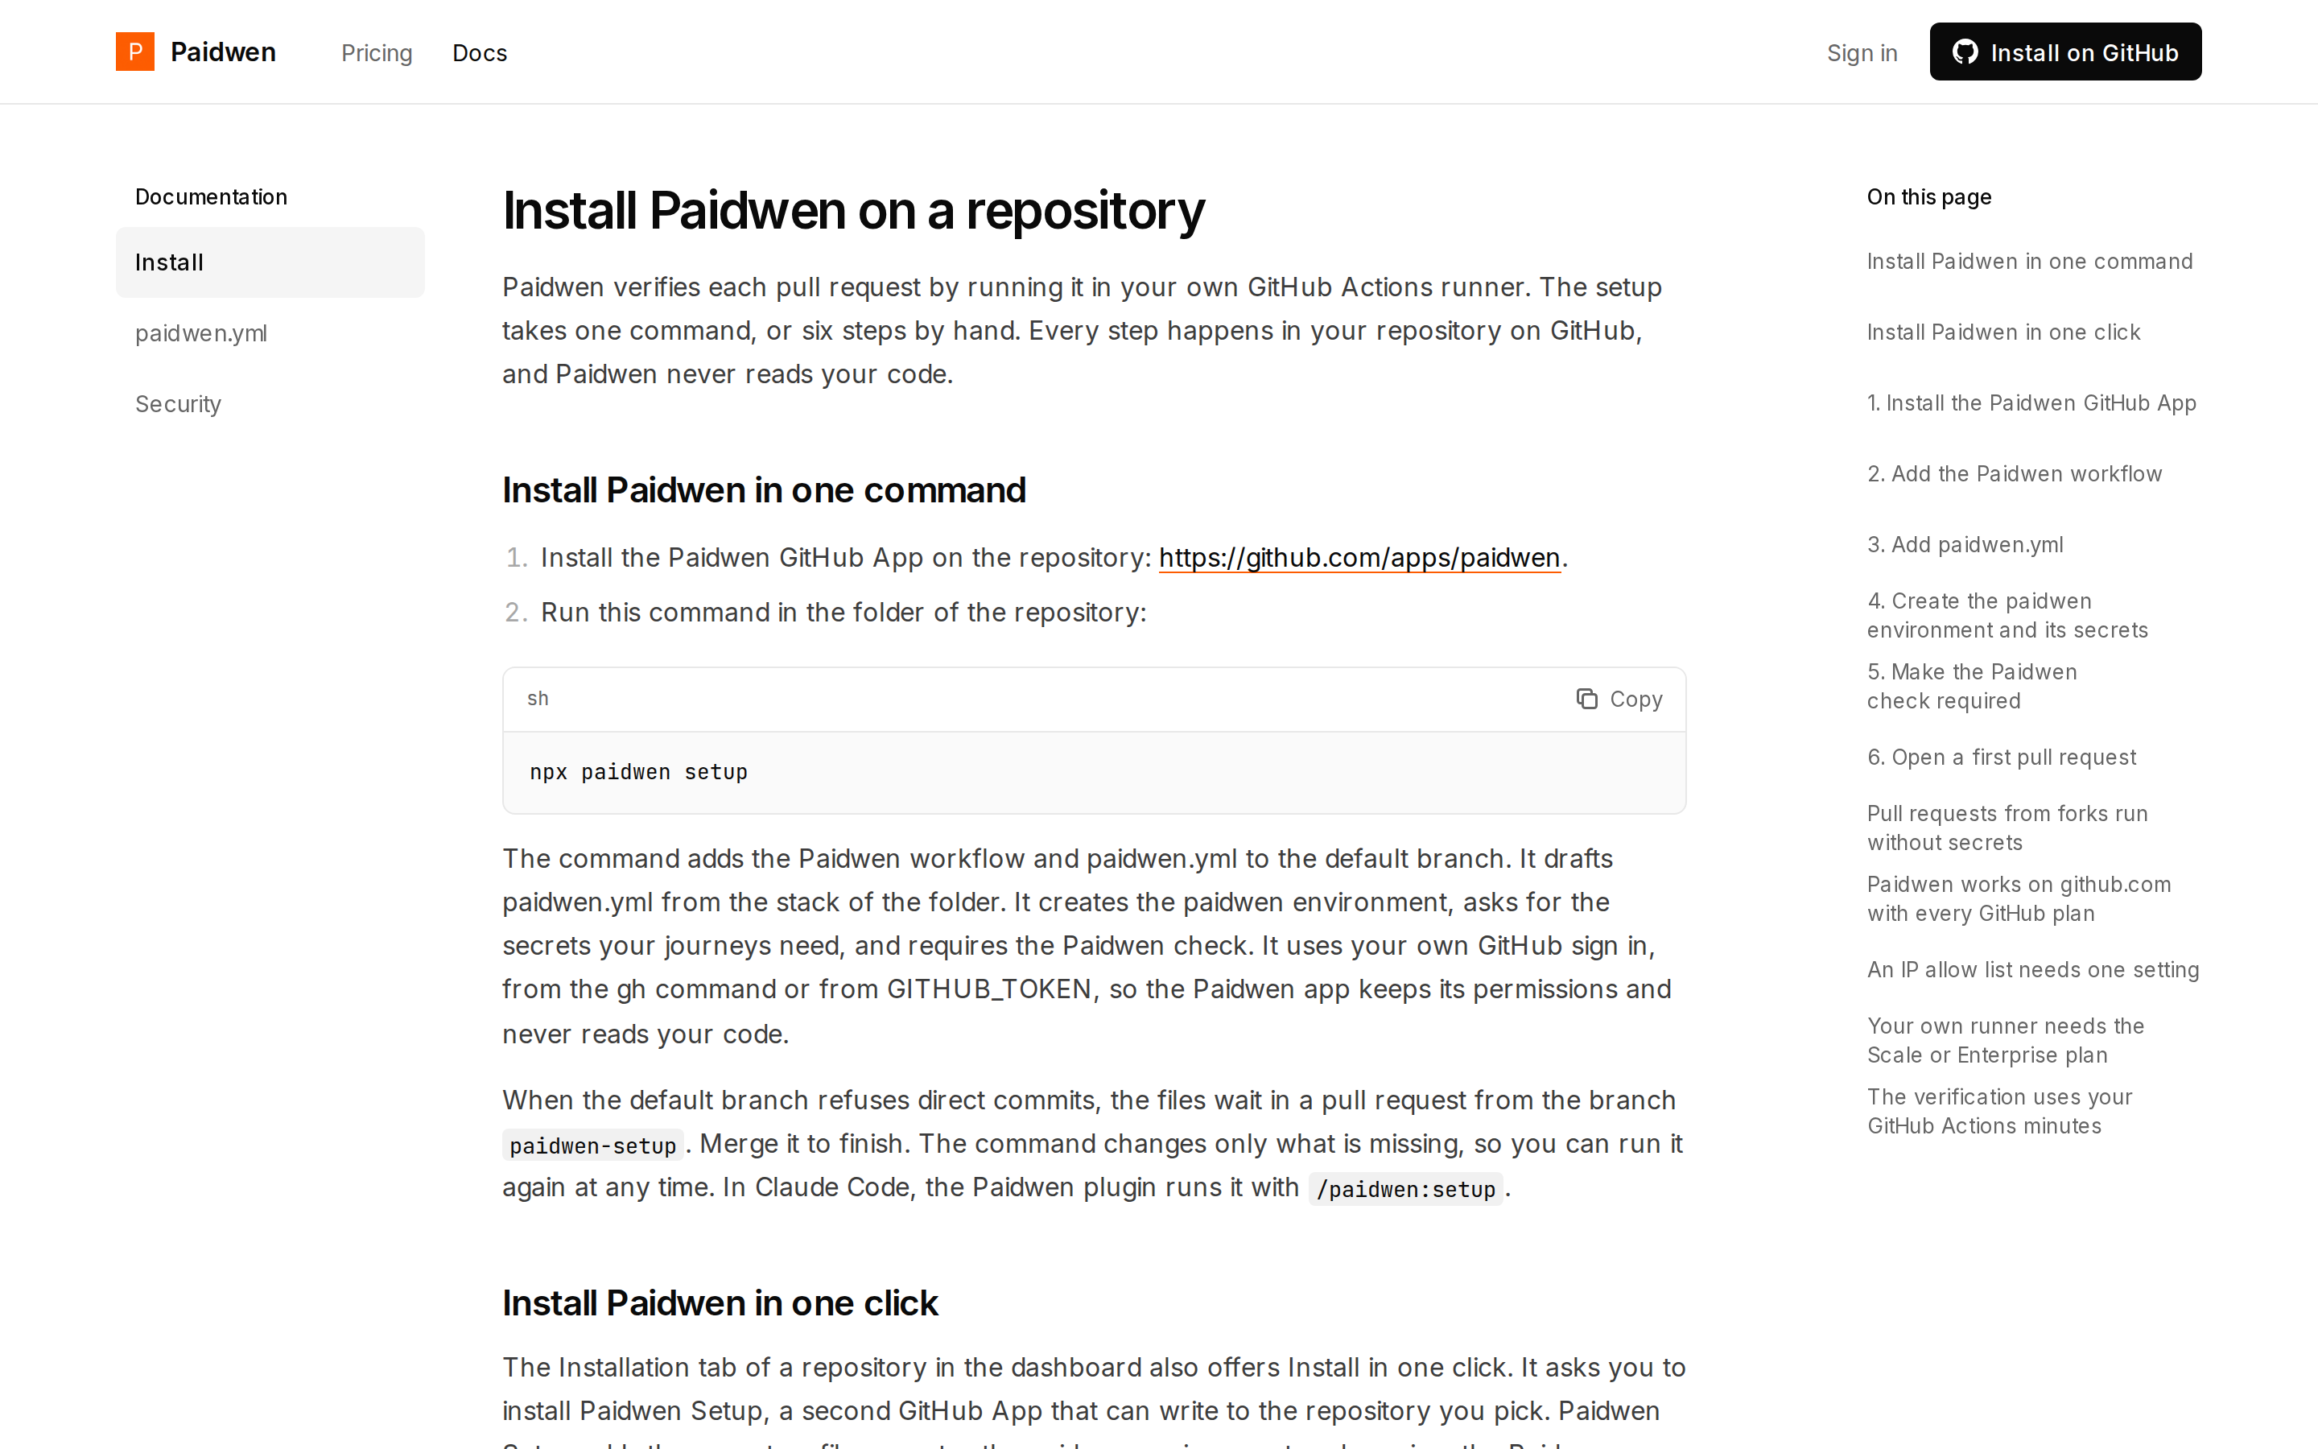Click the 'Install Paidwen in one click' heading
The height and width of the screenshot is (1449, 2318).
pyautogui.click(x=720, y=1303)
